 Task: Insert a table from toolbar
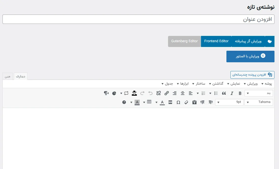[x=149, y=102]
